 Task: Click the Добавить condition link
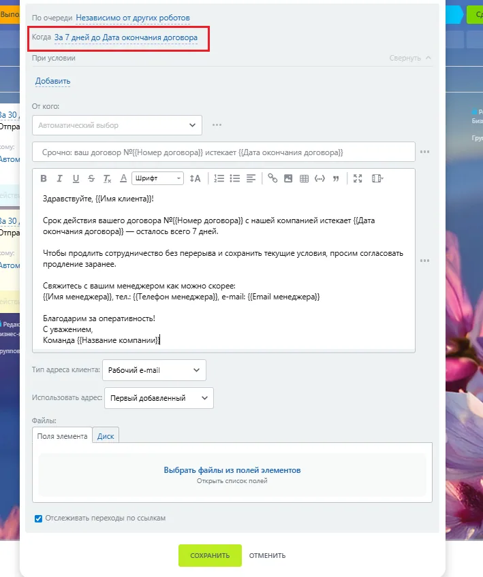(52, 81)
